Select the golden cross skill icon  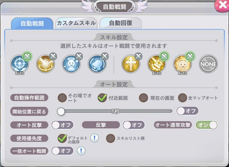tap(131, 64)
